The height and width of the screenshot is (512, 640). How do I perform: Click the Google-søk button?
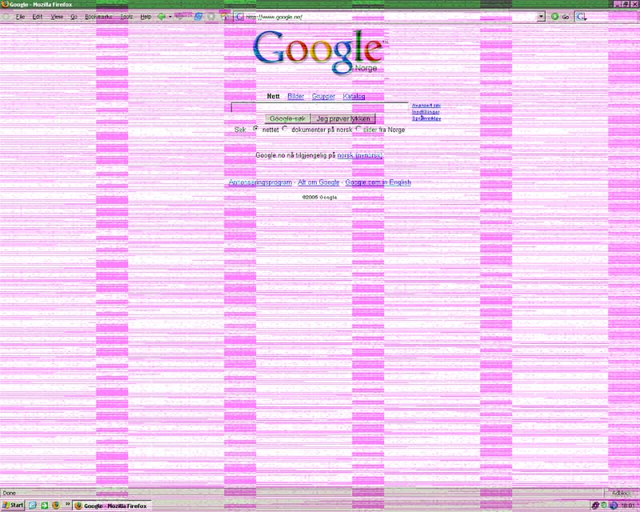(287, 119)
